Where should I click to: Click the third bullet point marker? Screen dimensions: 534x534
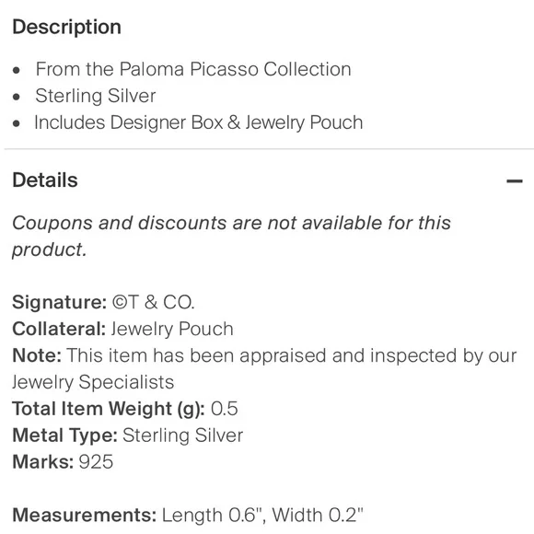17,123
